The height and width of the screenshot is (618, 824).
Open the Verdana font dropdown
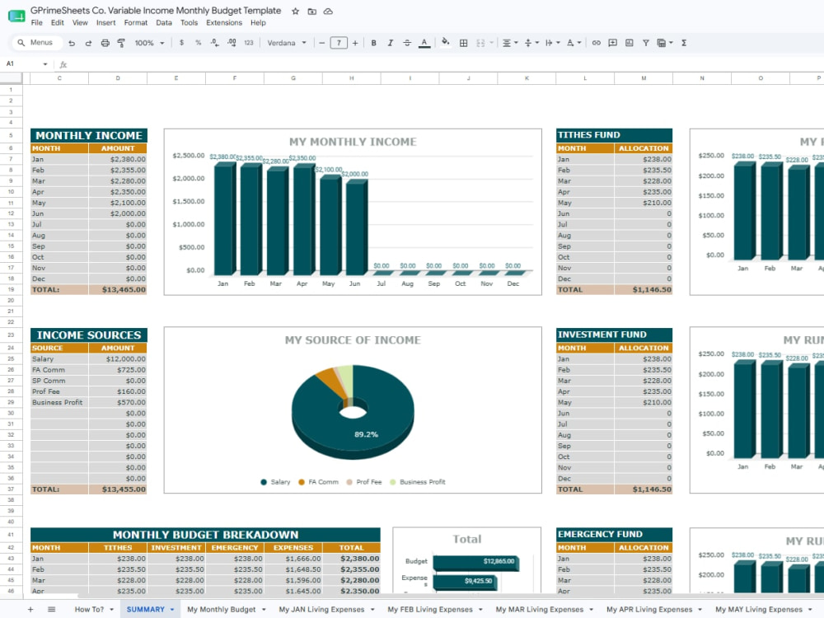287,43
